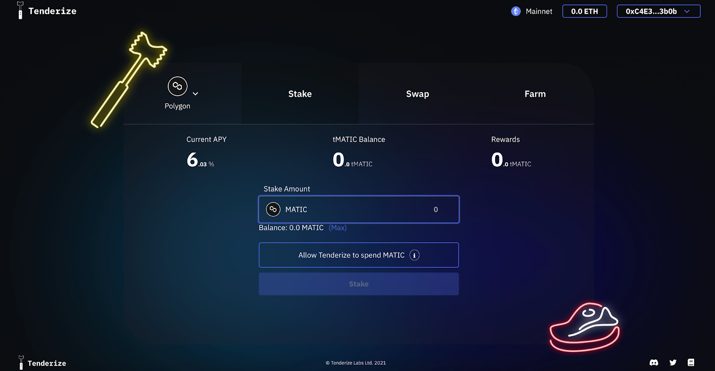Click Allow Tenderize to spend MATIC
715x371 pixels.
pyautogui.click(x=359, y=255)
